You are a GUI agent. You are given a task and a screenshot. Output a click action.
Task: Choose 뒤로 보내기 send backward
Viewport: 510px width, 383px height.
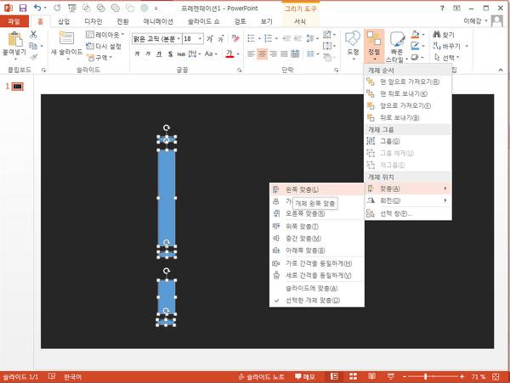point(408,117)
